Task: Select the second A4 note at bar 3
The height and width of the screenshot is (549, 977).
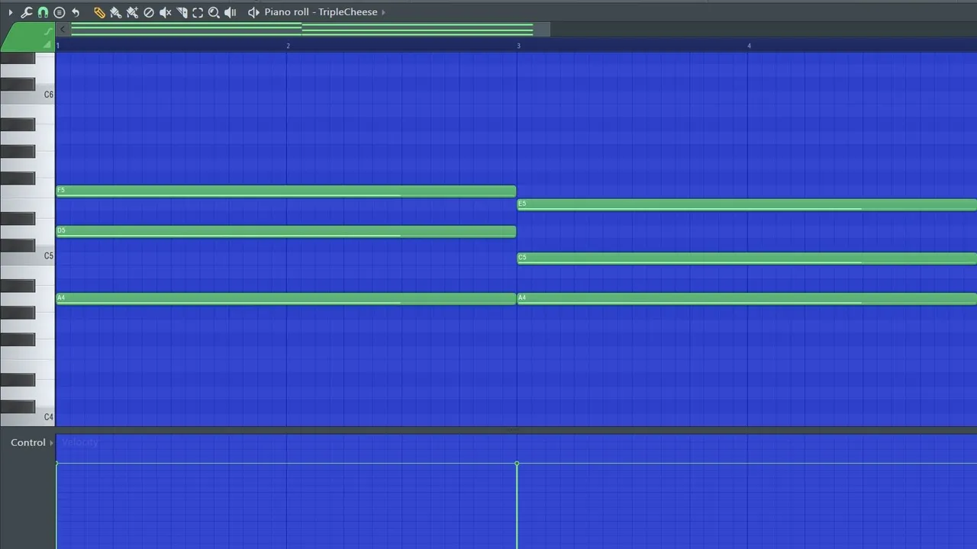Action: coord(747,298)
